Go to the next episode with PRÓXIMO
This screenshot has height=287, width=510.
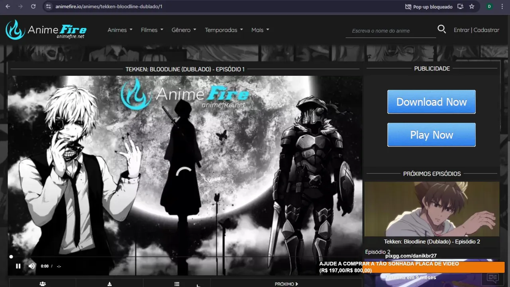(x=286, y=284)
